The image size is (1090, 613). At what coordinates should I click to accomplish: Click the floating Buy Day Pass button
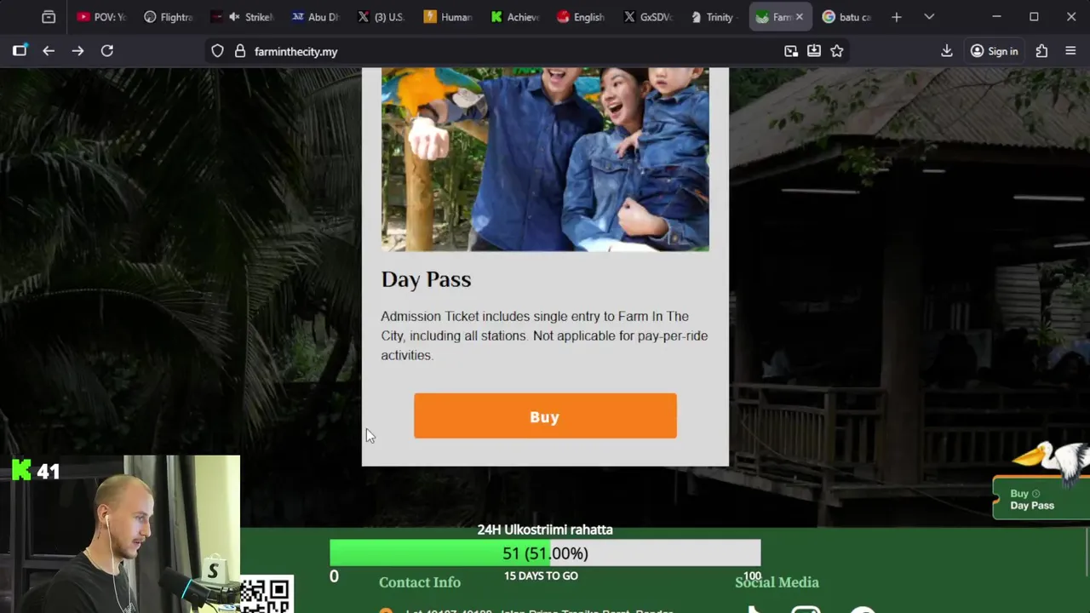[x=1041, y=499]
